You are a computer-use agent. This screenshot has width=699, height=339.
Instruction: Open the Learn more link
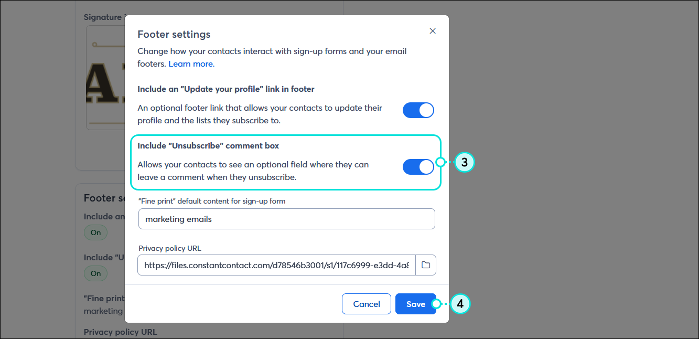click(x=191, y=63)
